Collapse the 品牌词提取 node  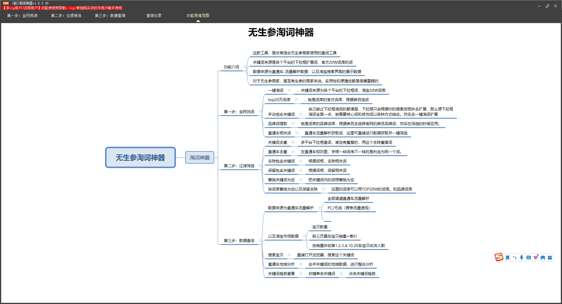click(x=293, y=124)
